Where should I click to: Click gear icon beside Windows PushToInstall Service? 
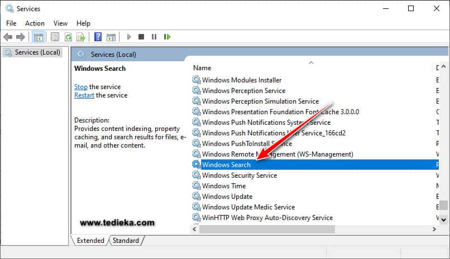point(197,143)
